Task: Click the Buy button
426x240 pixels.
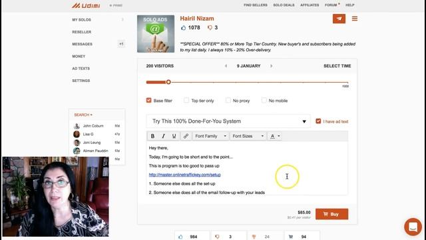Action: pos(331,214)
